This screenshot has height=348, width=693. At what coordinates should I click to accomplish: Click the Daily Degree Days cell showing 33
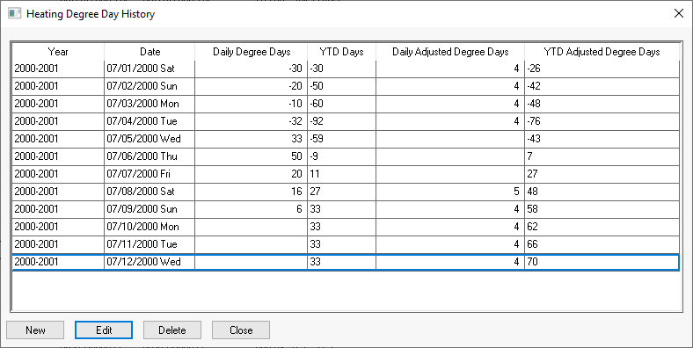(x=251, y=139)
